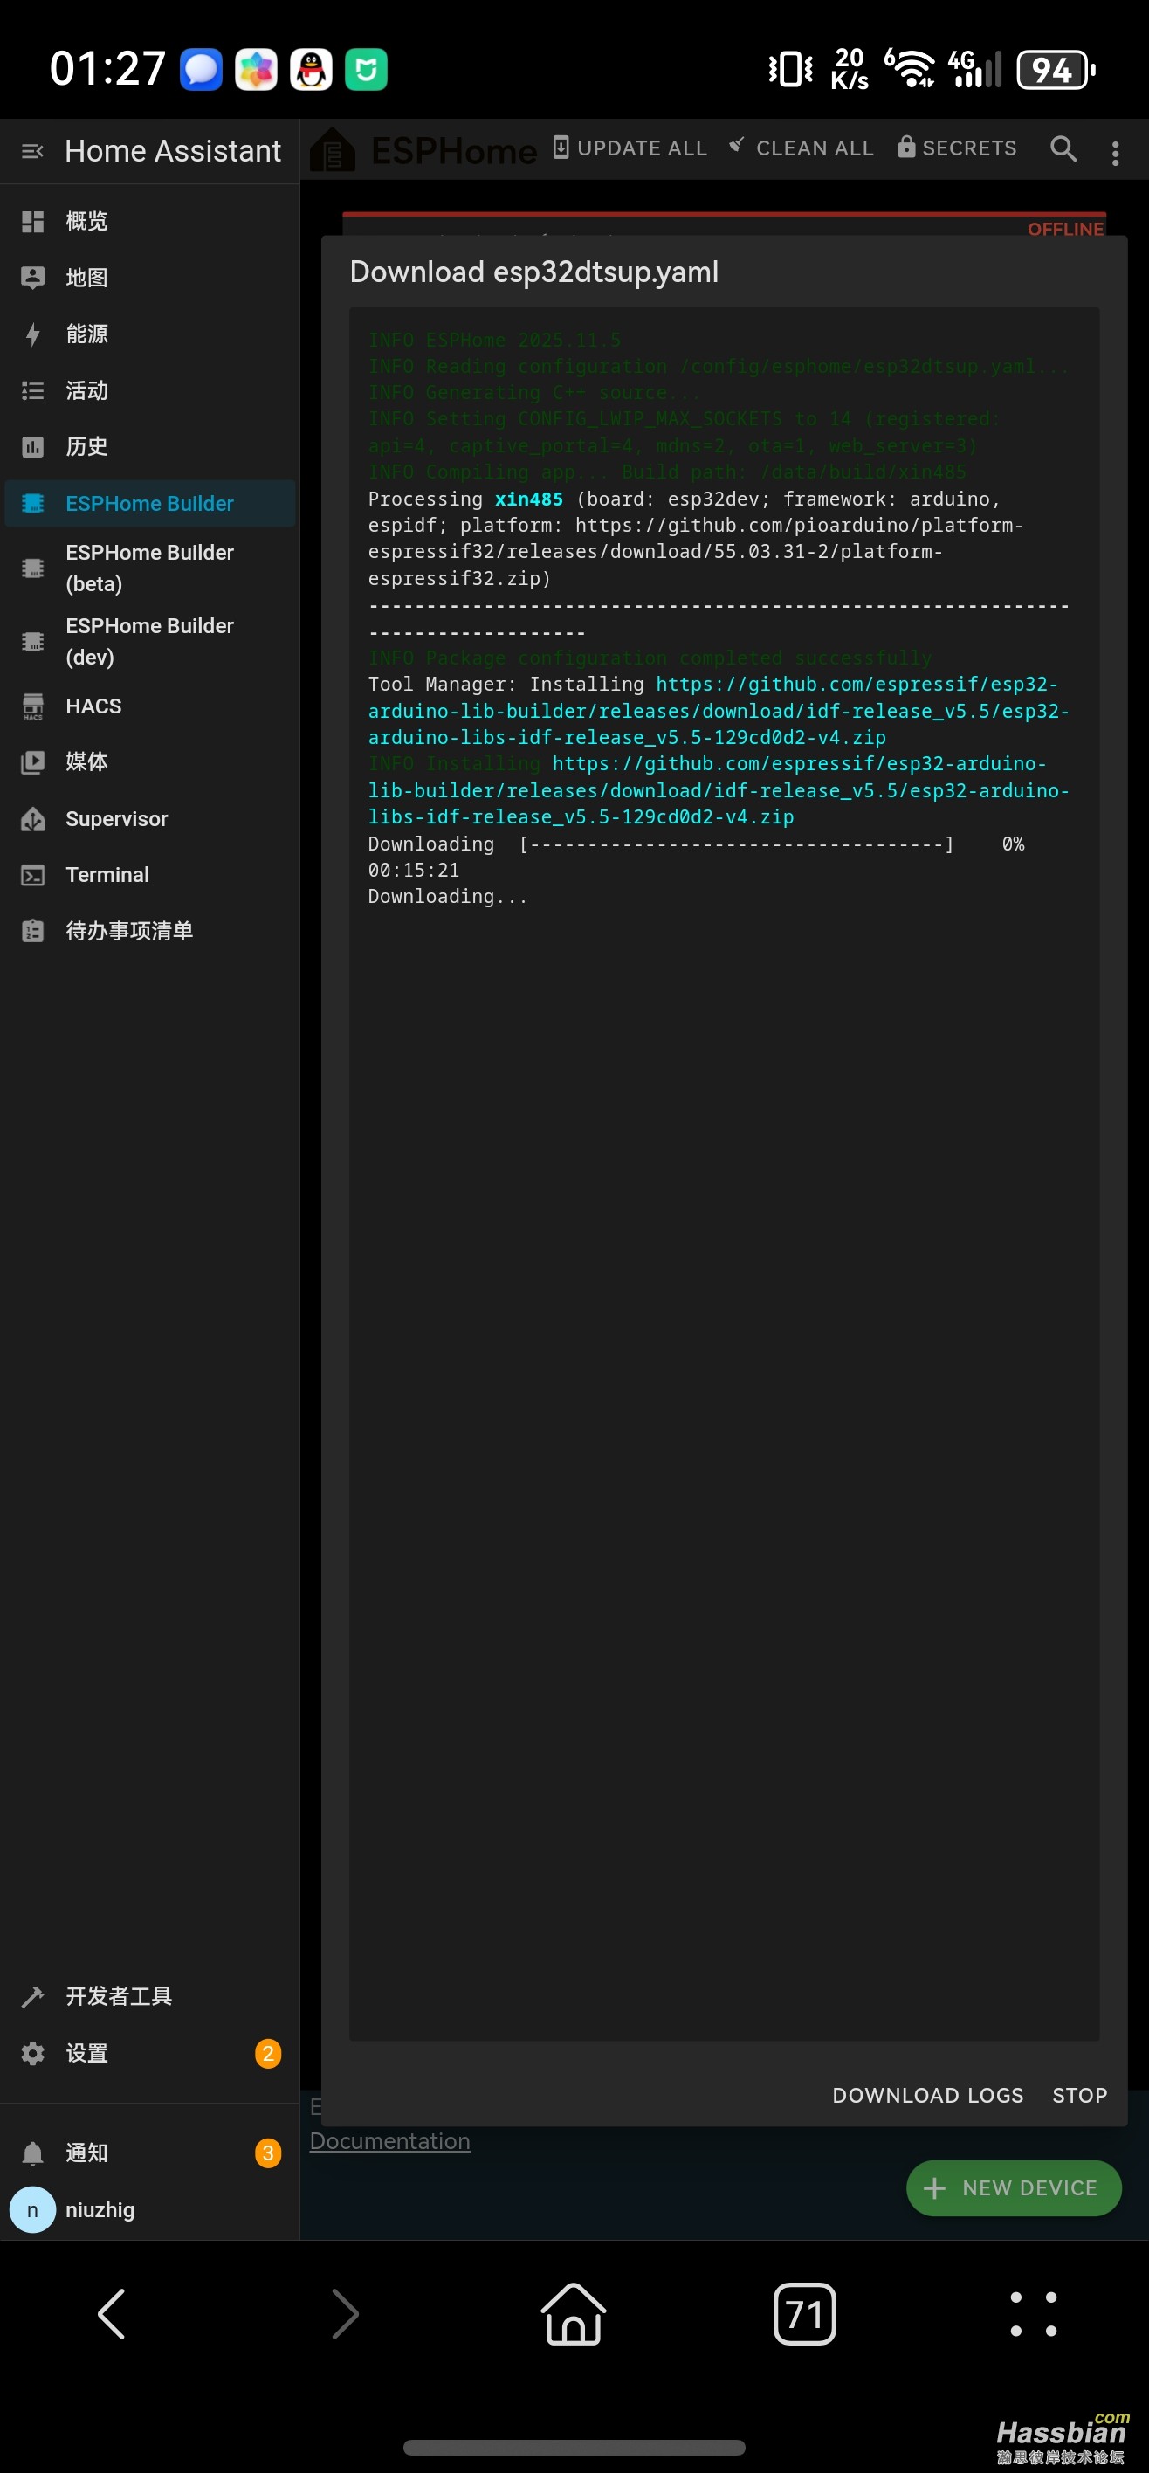This screenshot has width=1149, height=2473.
Task: Select ESPHome Builder (beta) in the sidebar
Action: [150, 568]
